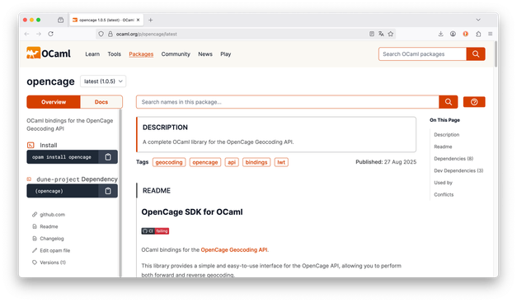This screenshot has width=517, height=302.
Task: Open the News menu item
Action: tap(205, 54)
